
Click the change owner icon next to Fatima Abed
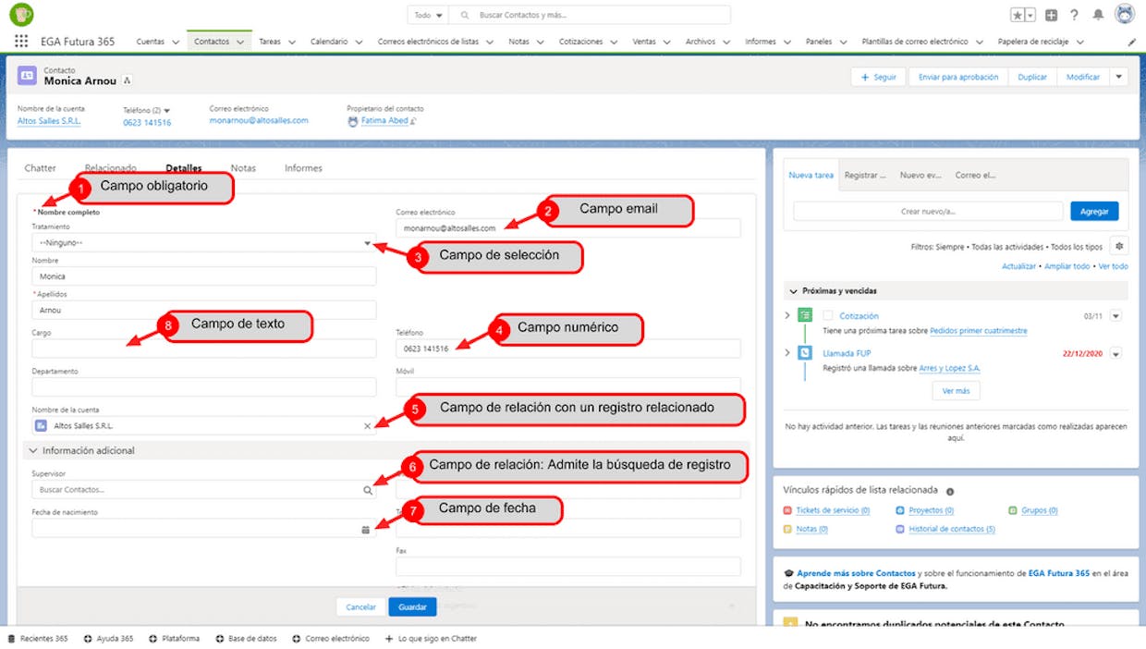pos(414,120)
